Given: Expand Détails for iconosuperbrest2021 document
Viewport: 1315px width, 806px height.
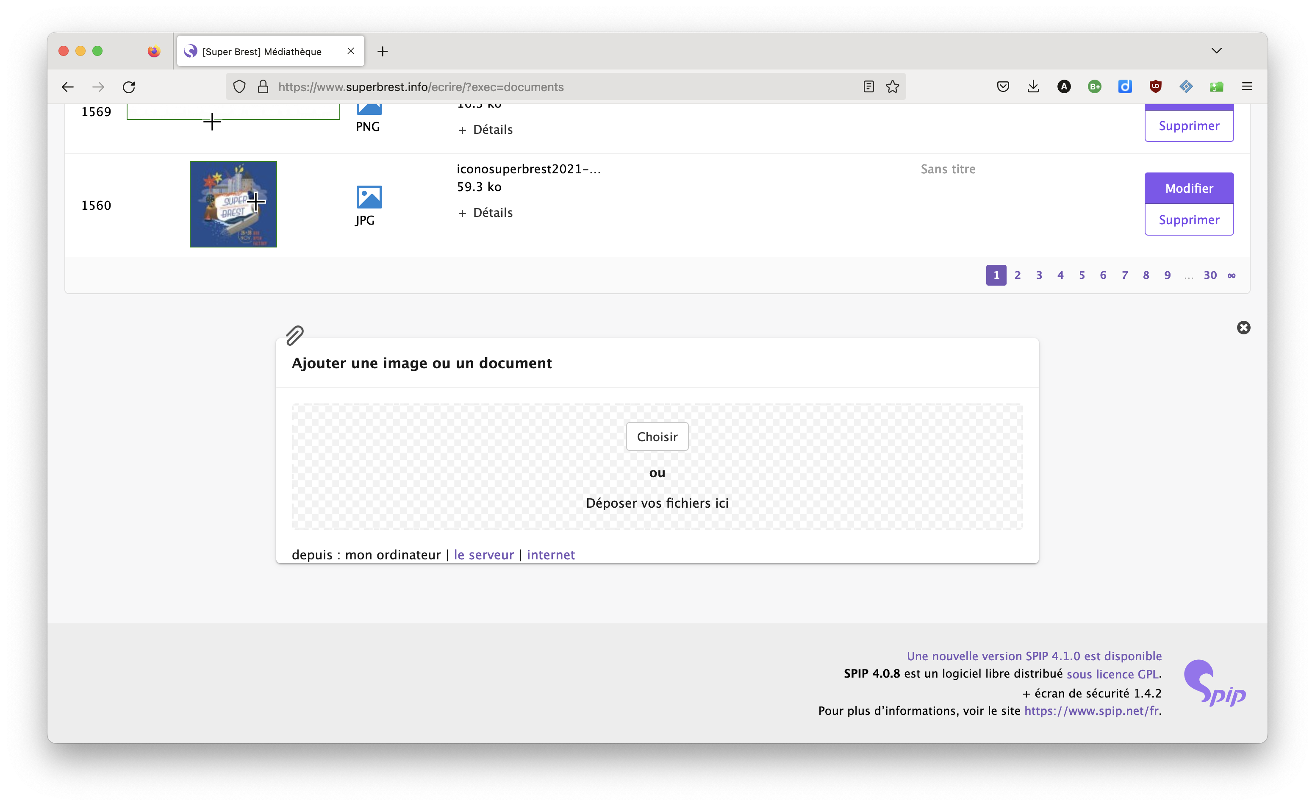Looking at the screenshot, I should pyautogui.click(x=485, y=212).
